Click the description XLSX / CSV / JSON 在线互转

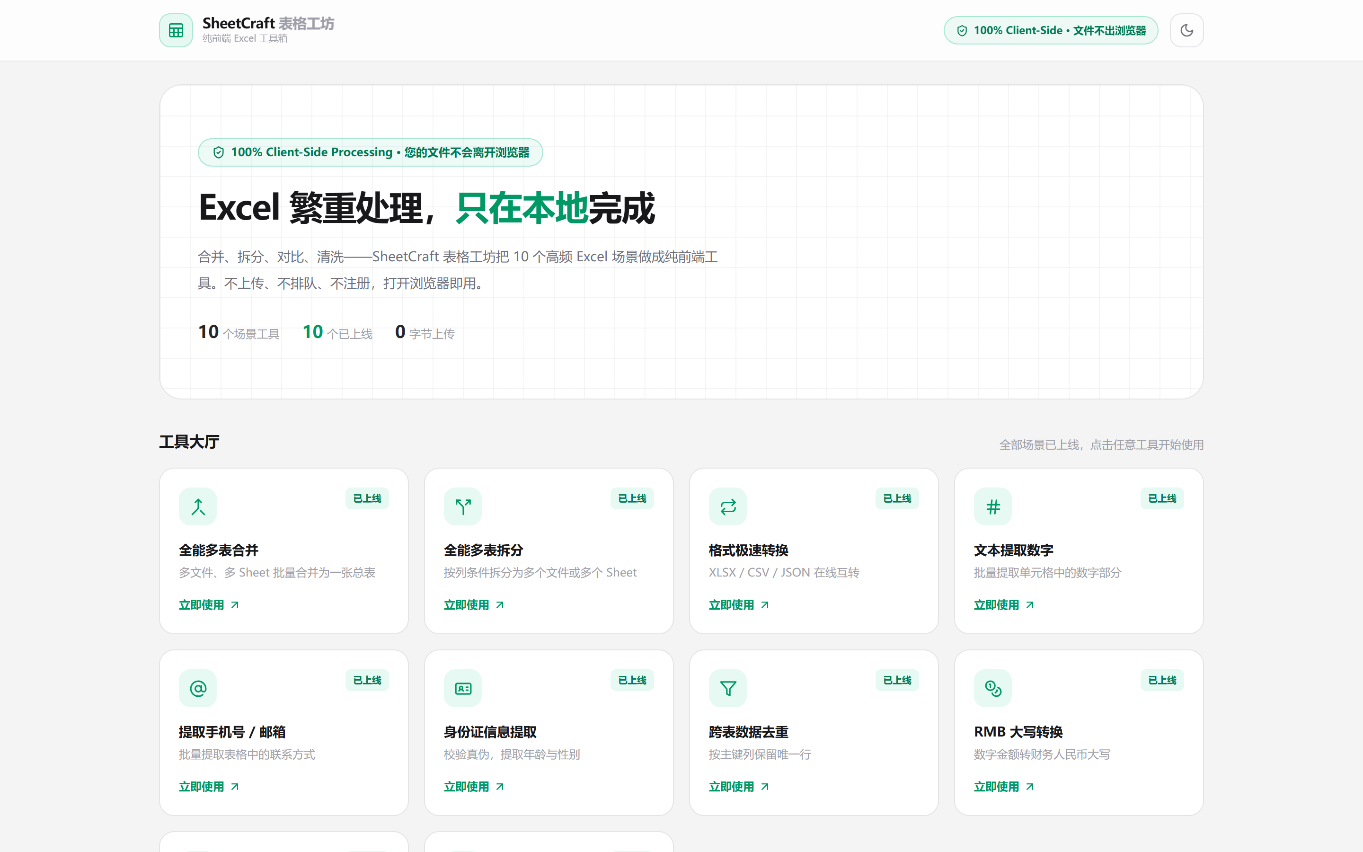(784, 573)
